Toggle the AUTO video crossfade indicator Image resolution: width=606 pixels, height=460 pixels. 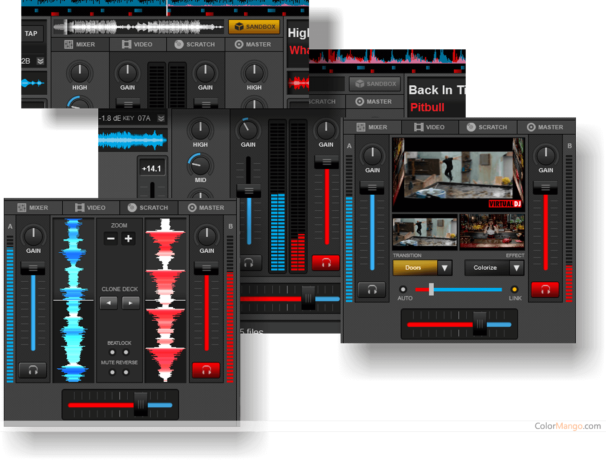[x=403, y=289]
